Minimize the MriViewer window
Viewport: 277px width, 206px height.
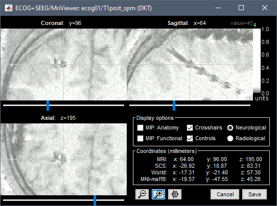pyautogui.click(x=218, y=8)
